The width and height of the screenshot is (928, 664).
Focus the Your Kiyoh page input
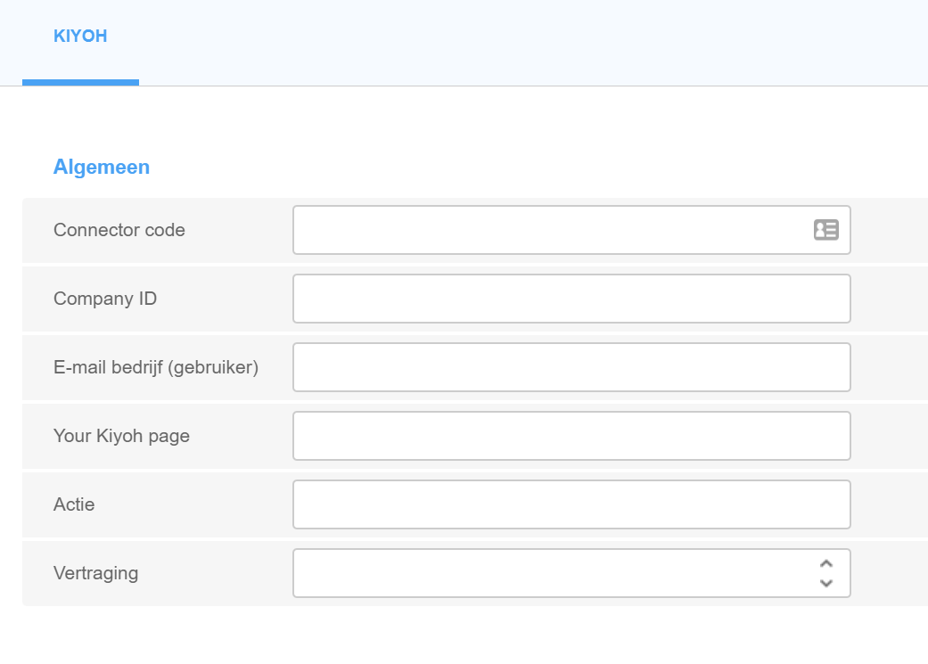(x=571, y=436)
